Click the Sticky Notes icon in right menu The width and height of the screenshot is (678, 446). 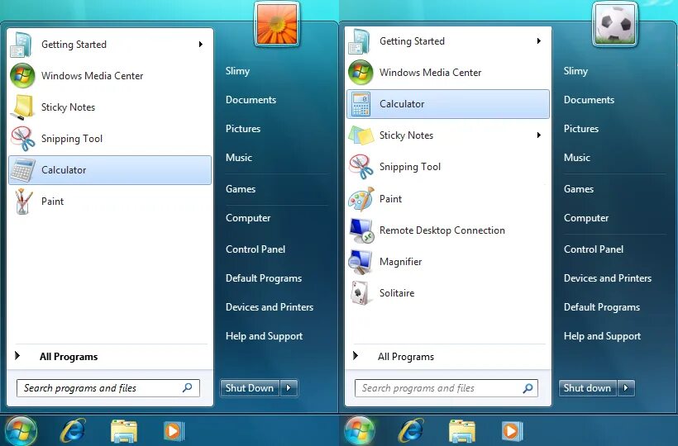(x=361, y=135)
